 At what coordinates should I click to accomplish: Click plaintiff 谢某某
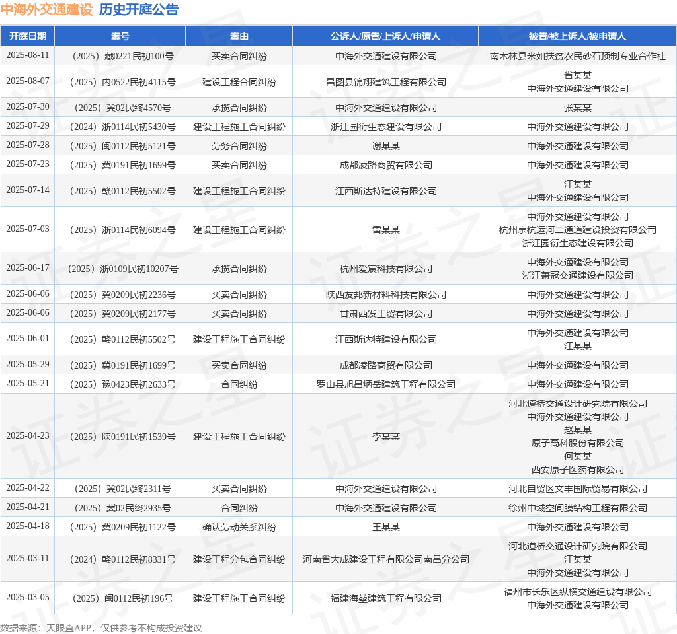click(x=386, y=146)
